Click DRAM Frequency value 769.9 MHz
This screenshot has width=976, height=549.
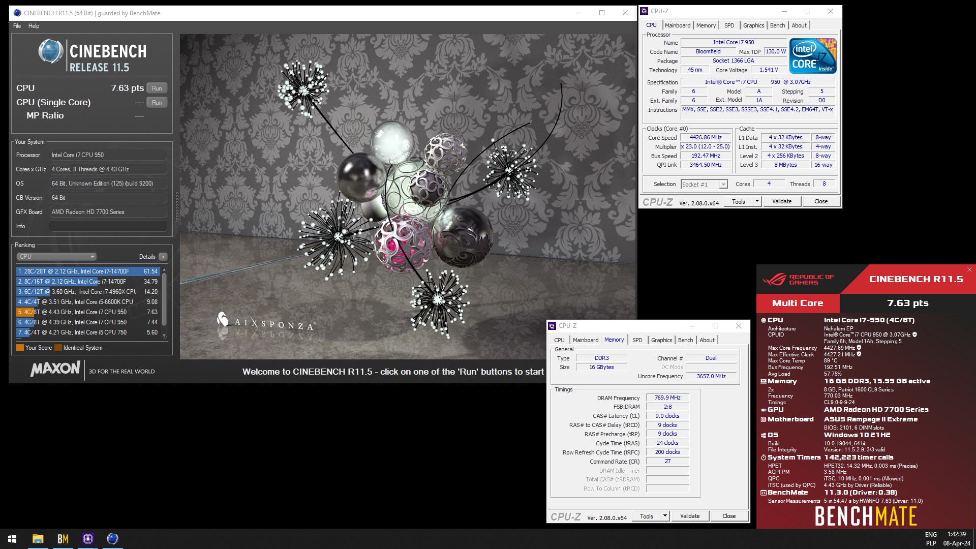667,398
